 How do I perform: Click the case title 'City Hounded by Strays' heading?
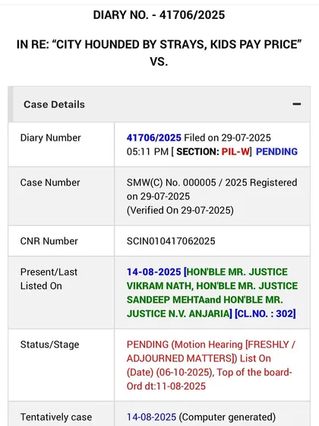tap(159, 44)
